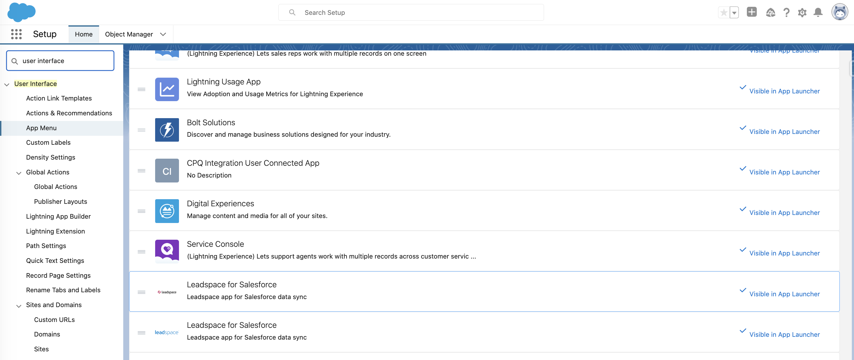Screen dimensions: 854x360
Task: Open Publisher Layouts
Action: click(x=61, y=202)
